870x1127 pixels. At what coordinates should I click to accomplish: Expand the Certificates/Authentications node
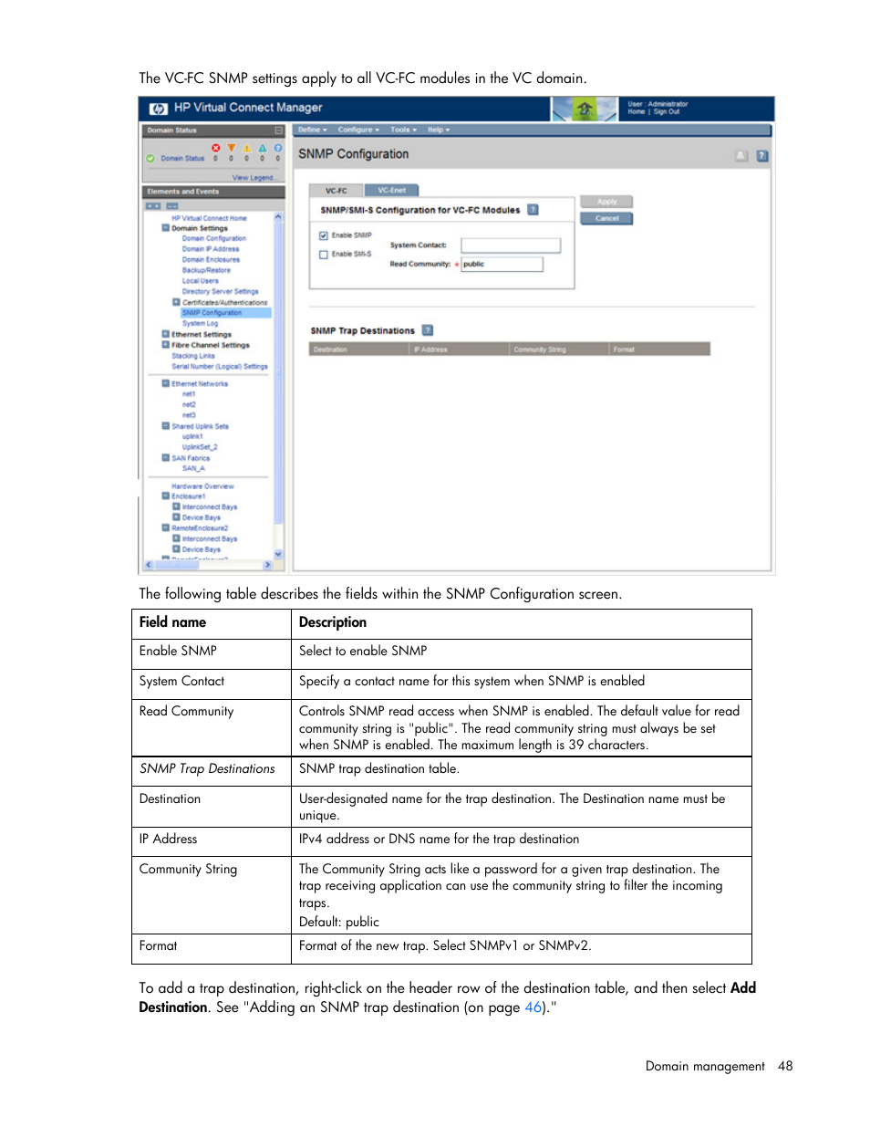click(176, 302)
